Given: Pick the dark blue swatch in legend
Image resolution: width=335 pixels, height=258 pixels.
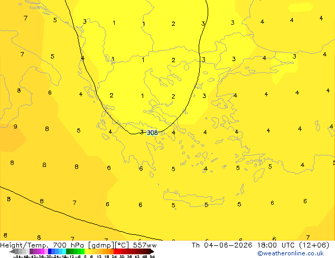Looking at the screenshot, I should pos(50,251).
